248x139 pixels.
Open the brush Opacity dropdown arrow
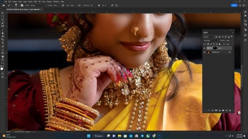[x=59, y=5]
